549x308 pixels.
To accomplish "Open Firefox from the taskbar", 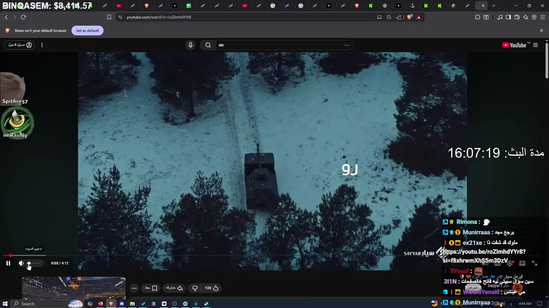I will point(101,304).
